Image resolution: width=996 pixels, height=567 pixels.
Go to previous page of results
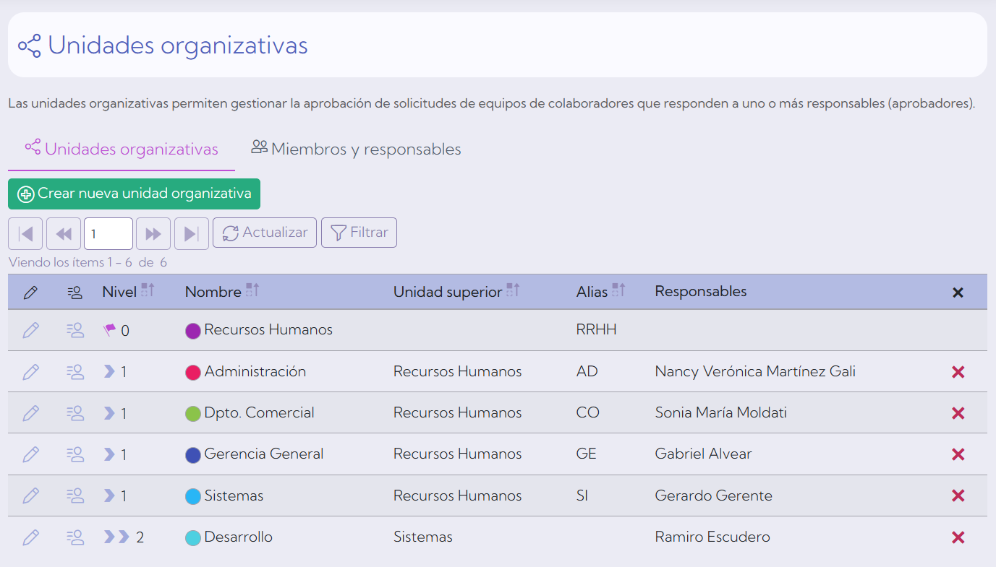[64, 233]
